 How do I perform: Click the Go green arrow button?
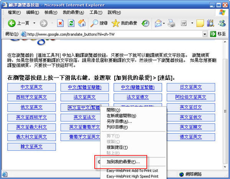click(x=213, y=34)
